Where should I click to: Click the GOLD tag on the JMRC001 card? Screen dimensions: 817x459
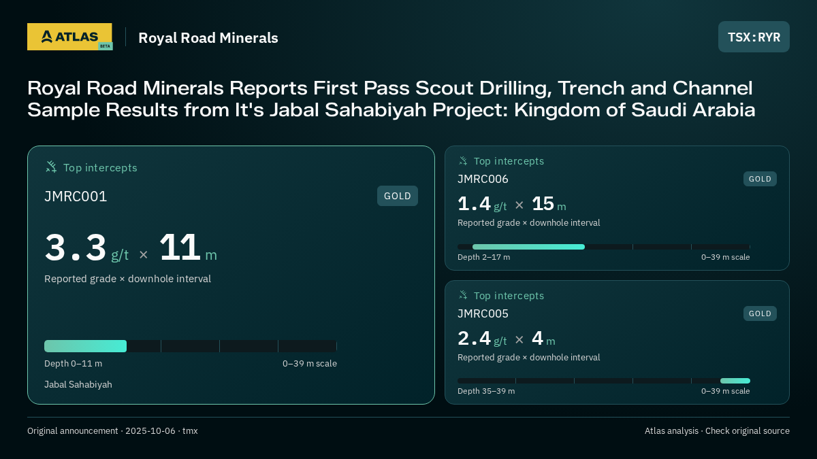click(x=398, y=196)
